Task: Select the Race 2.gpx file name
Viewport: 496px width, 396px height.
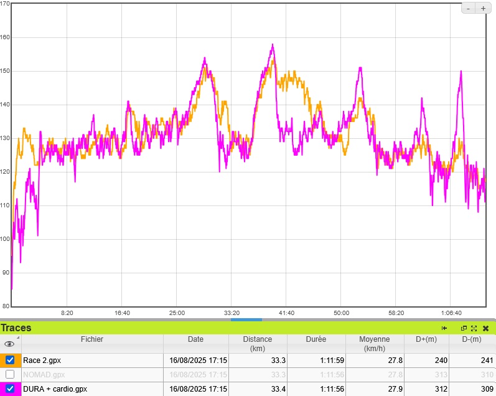Action: coord(42,360)
